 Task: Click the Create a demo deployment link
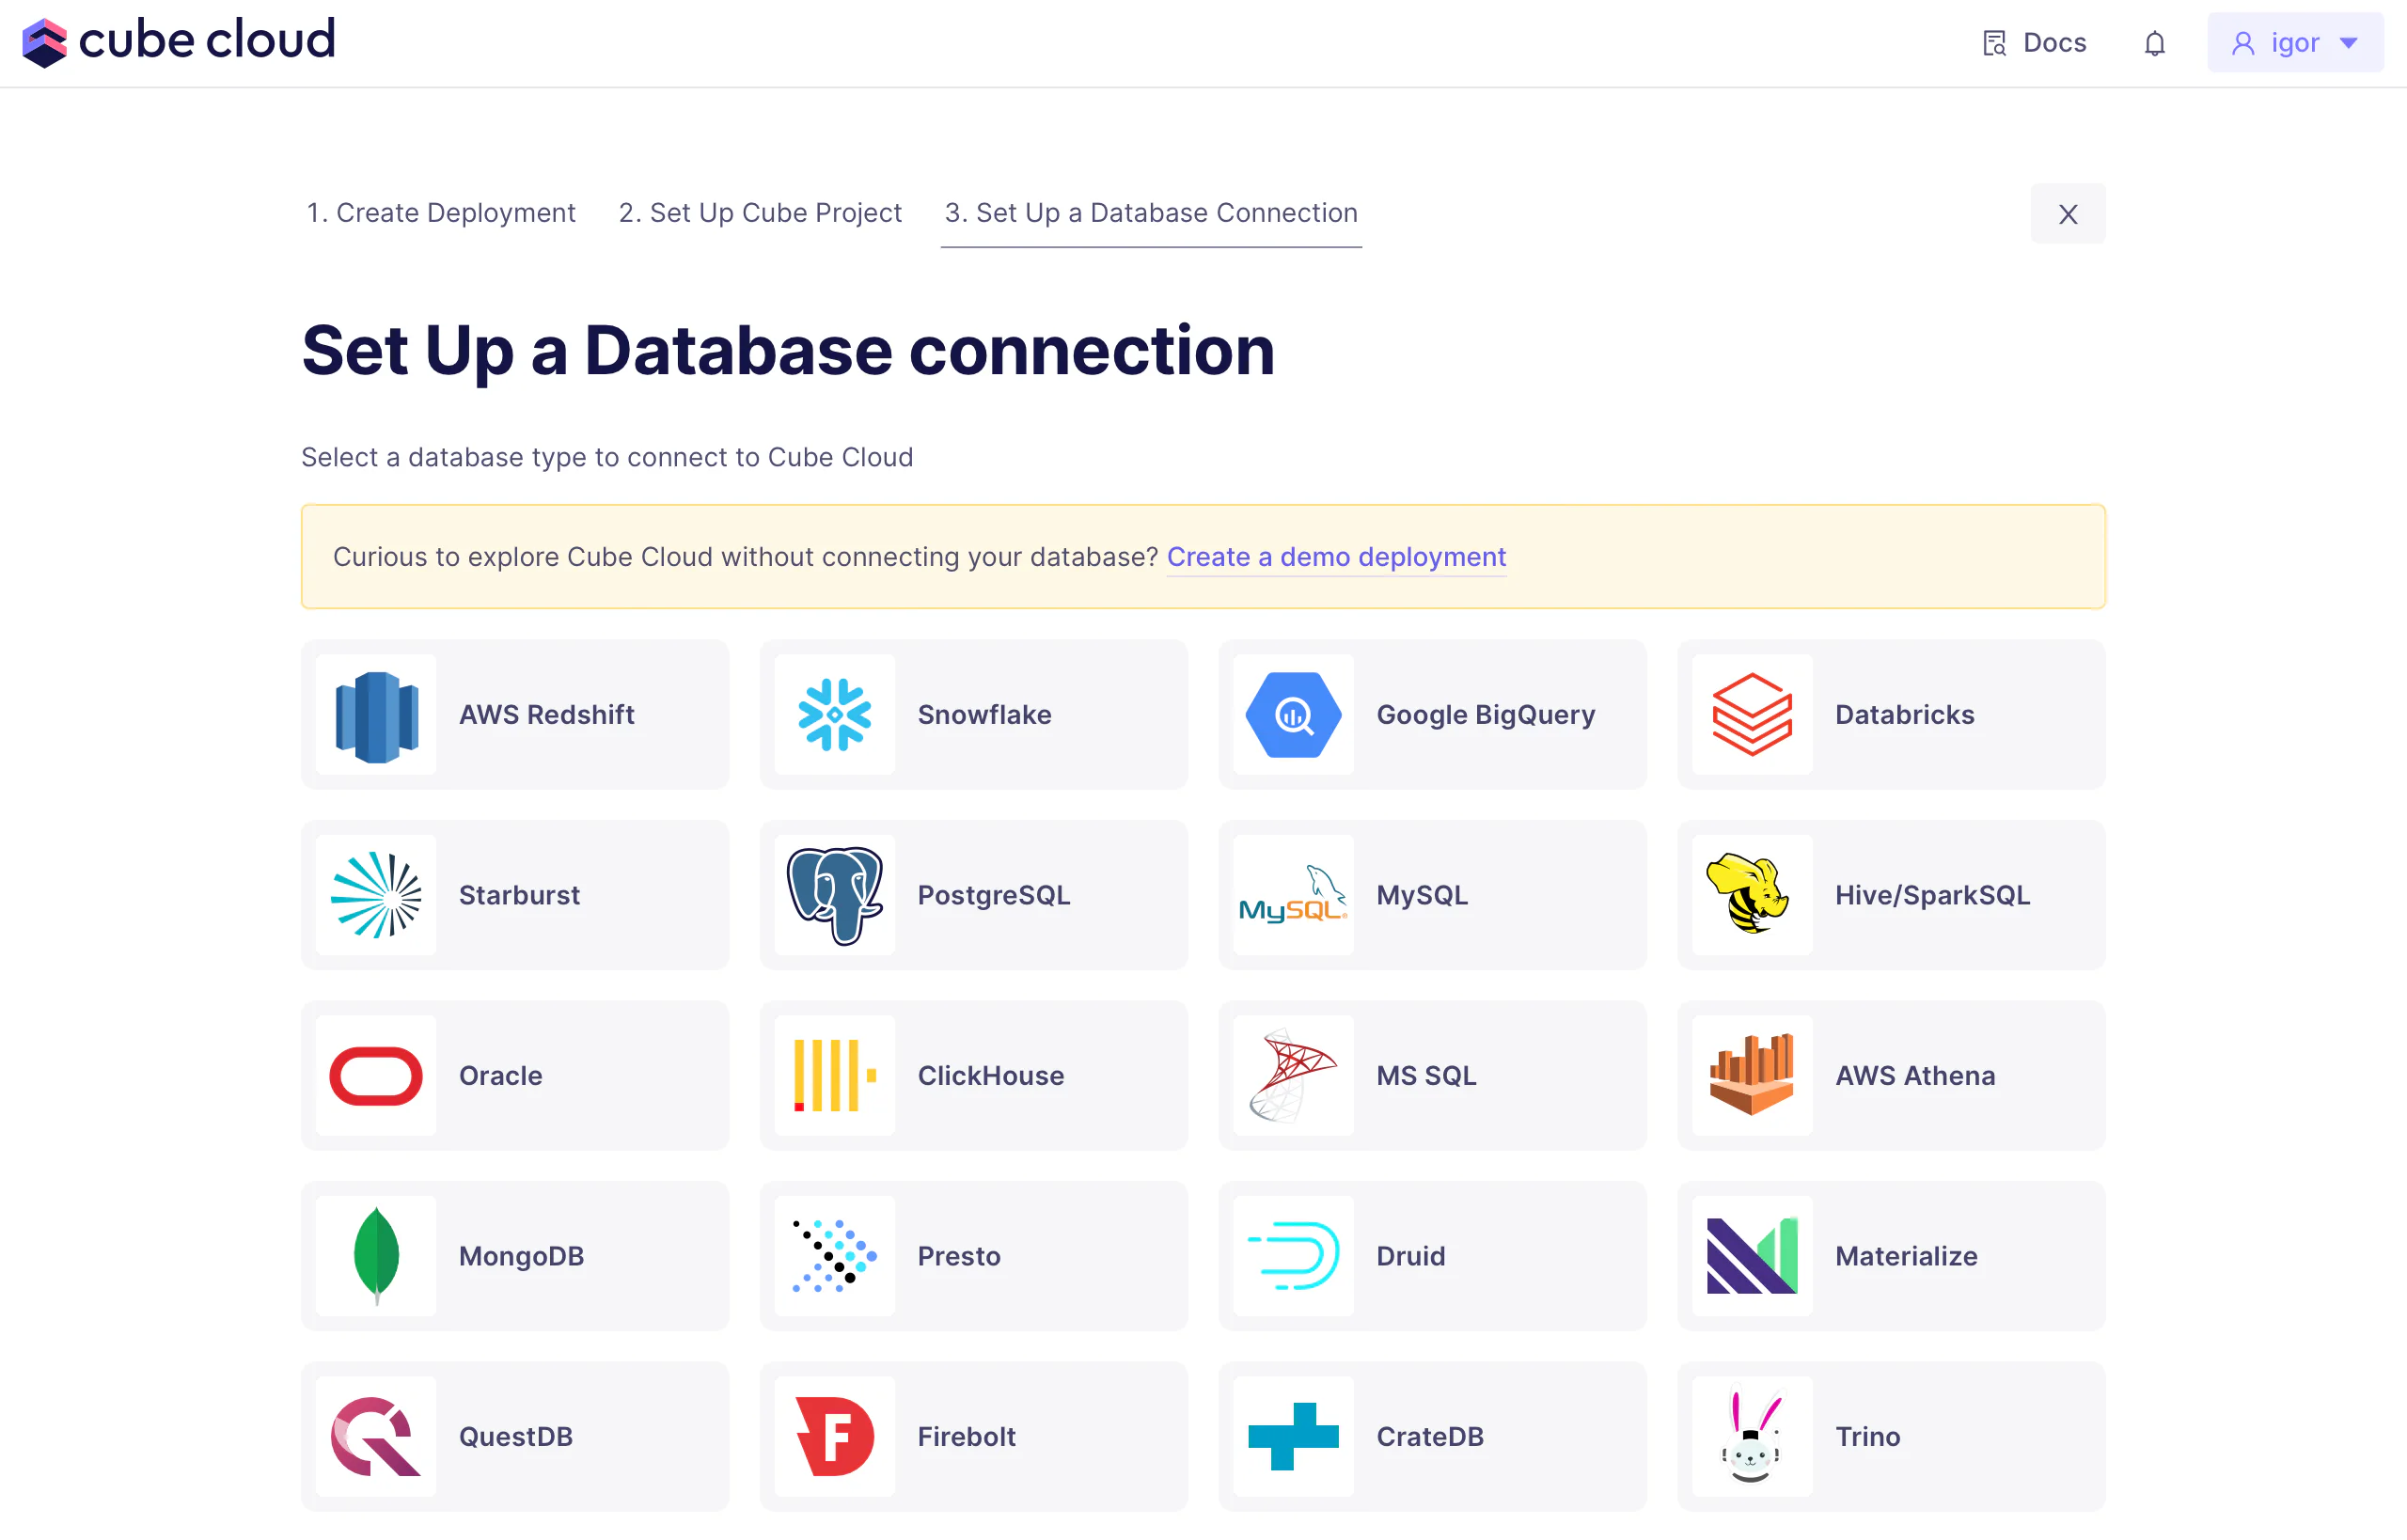pyautogui.click(x=1336, y=557)
